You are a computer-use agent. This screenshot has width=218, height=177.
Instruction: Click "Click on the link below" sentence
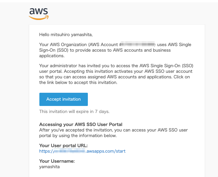(x=115, y=80)
